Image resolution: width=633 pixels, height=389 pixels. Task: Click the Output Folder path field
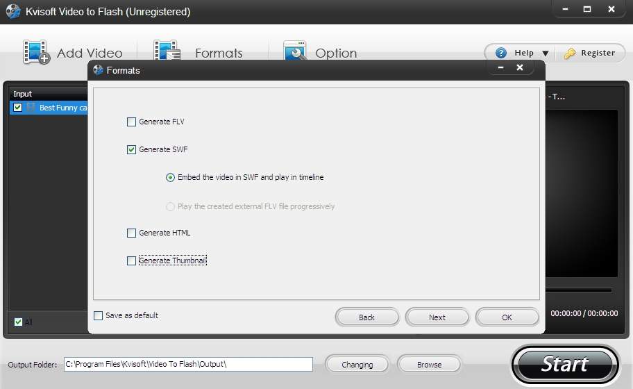(x=188, y=364)
